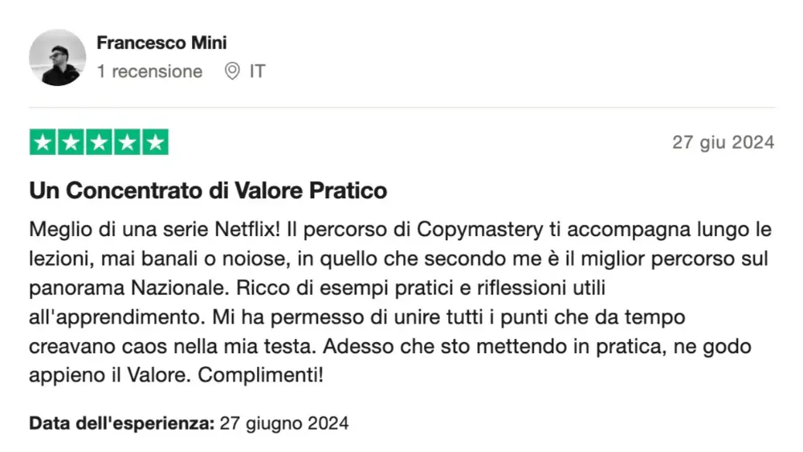
Task: Open the Francesco Mini reviewer profile name
Action: 161,43
